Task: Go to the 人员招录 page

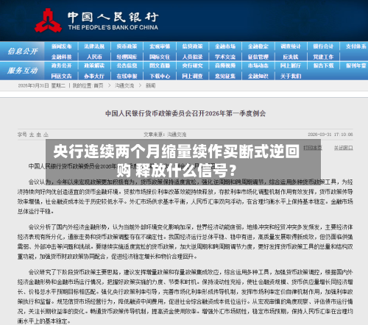Action: click(x=192, y=57)
